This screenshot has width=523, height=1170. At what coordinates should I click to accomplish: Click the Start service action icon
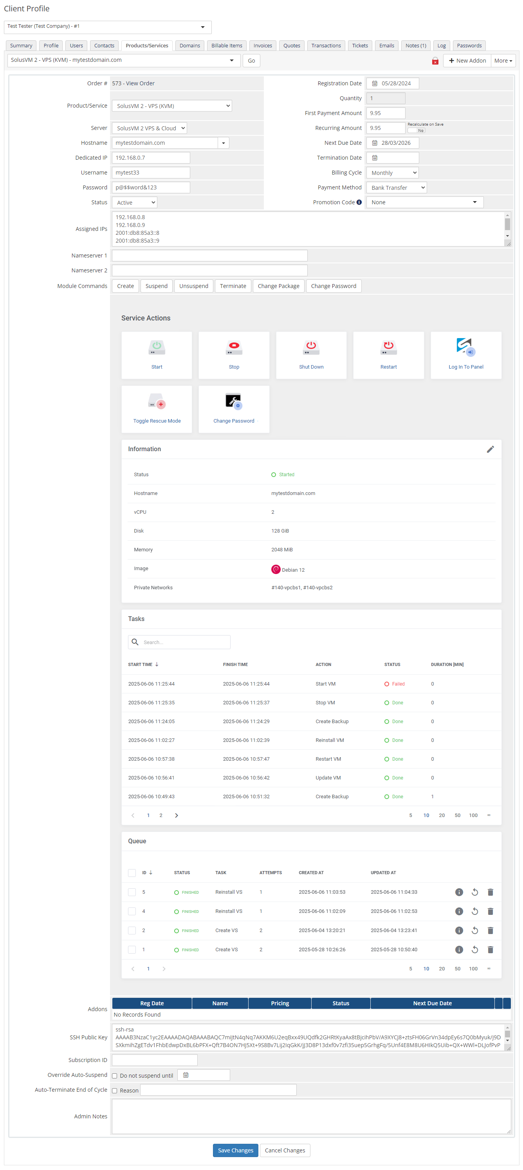[x=157, y=347]
